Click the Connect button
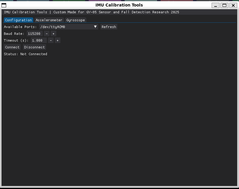This screenshot has width=239, height=189. [x=12, y=47]
